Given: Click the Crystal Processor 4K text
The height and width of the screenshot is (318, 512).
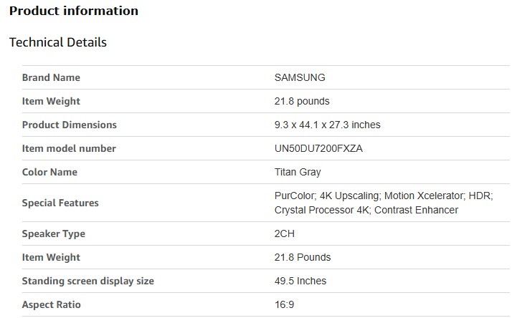Looking at the screenshot, I should point(321,210).
